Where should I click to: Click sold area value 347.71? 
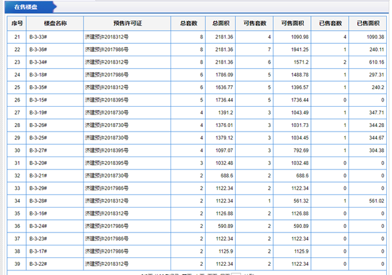coord(376,113)
